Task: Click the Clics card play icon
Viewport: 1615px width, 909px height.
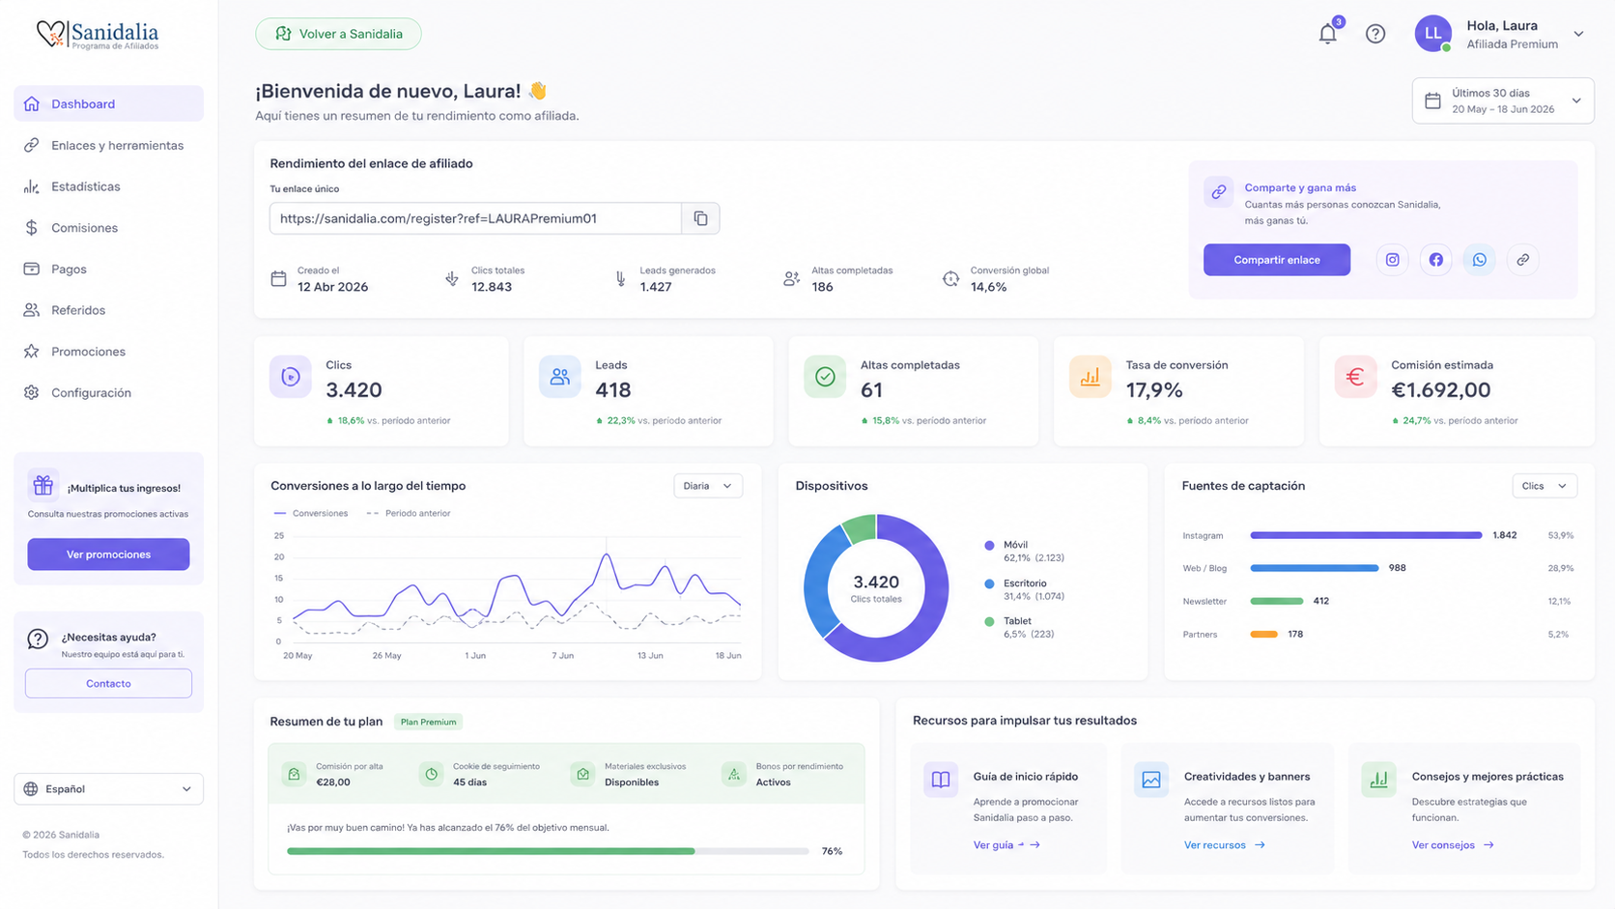Action: click(291, 377)
